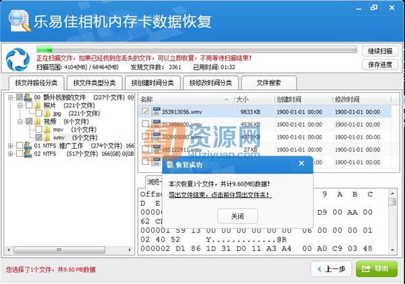405x284 pixels.
Task: Toggle checkbox for 照片 folder
Action: pyautogui.click(x=29, y=105)
